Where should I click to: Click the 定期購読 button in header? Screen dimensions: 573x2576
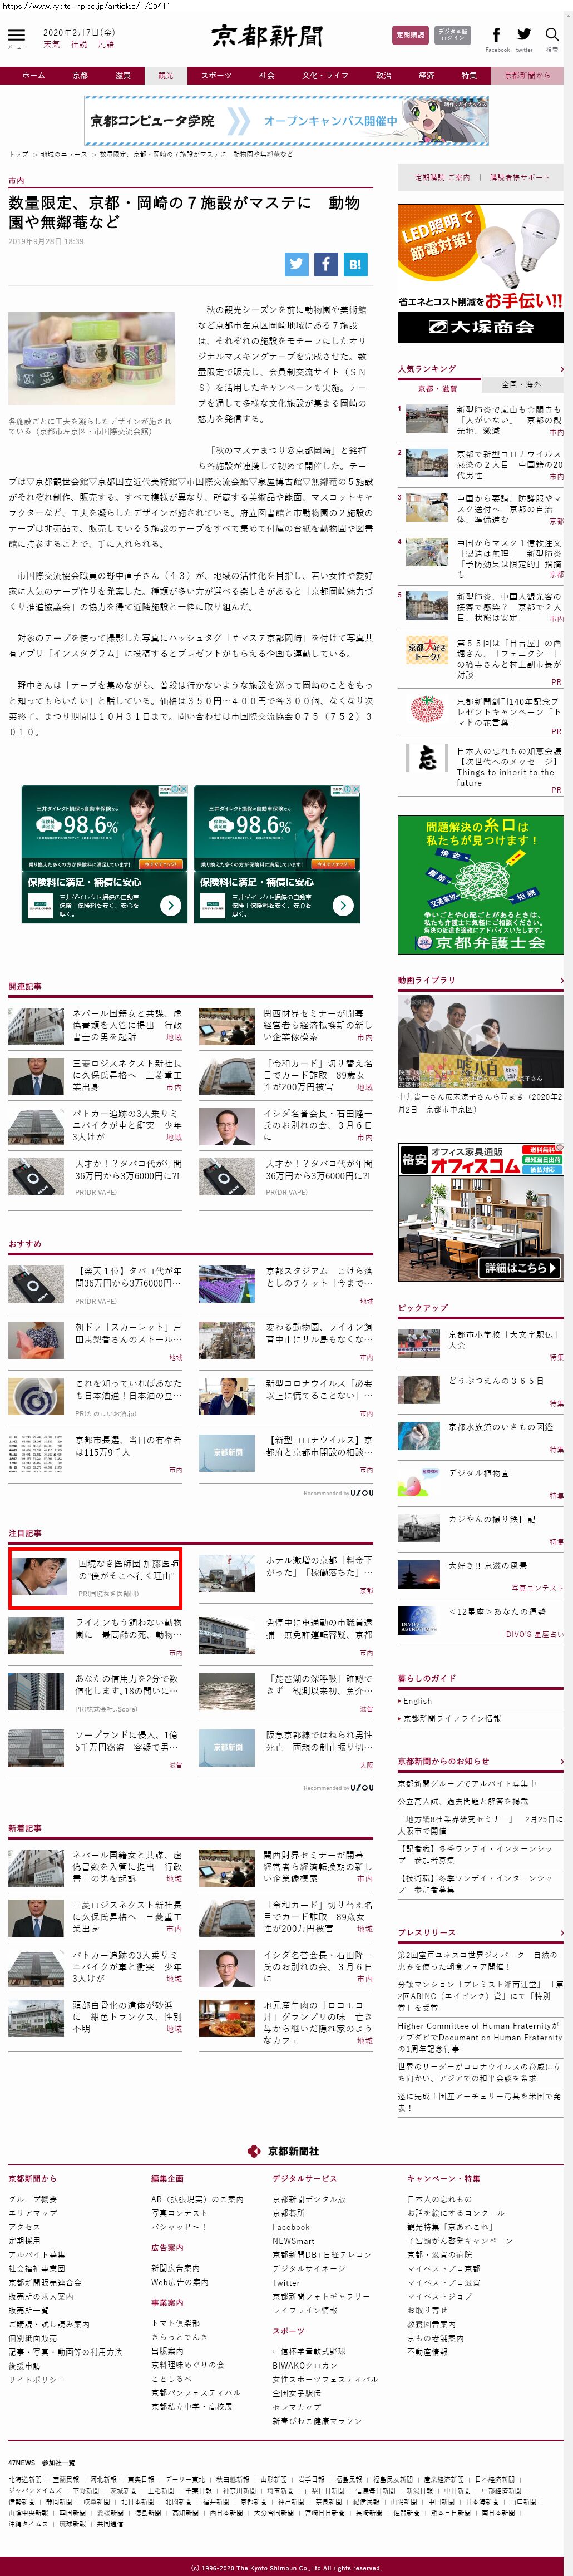pos(410,35)
